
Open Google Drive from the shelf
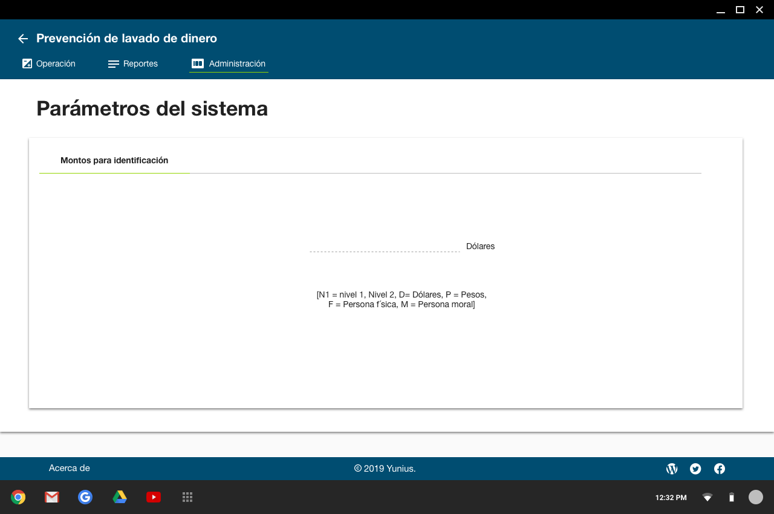coord(120,497)
